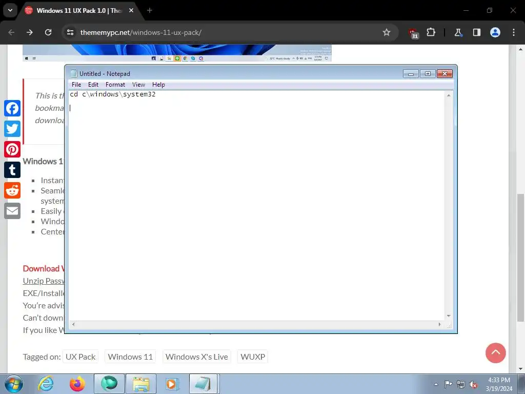Open Windows Explorer from taskbar
Screen dimensions: 525x394
[x=141, y=384]
